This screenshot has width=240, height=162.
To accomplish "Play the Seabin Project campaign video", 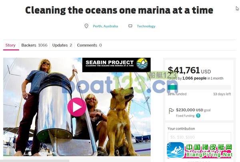I will pyautogui.click(x=77, y=107).
